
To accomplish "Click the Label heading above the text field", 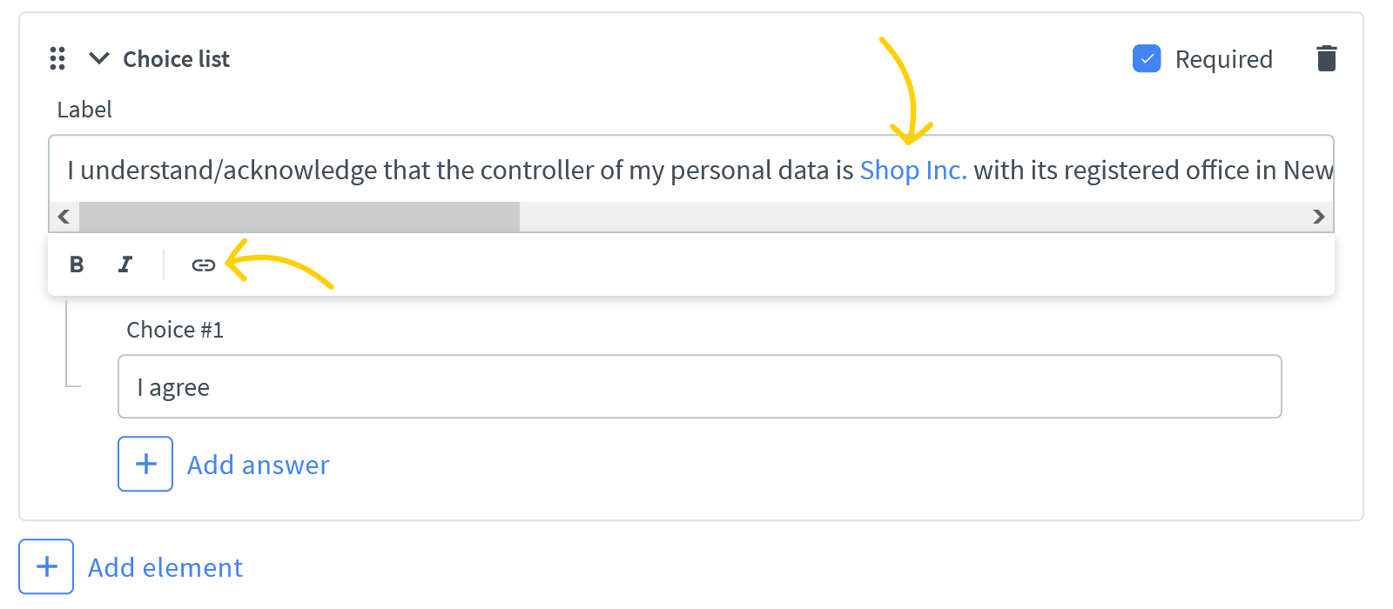I will coord(84,110).
